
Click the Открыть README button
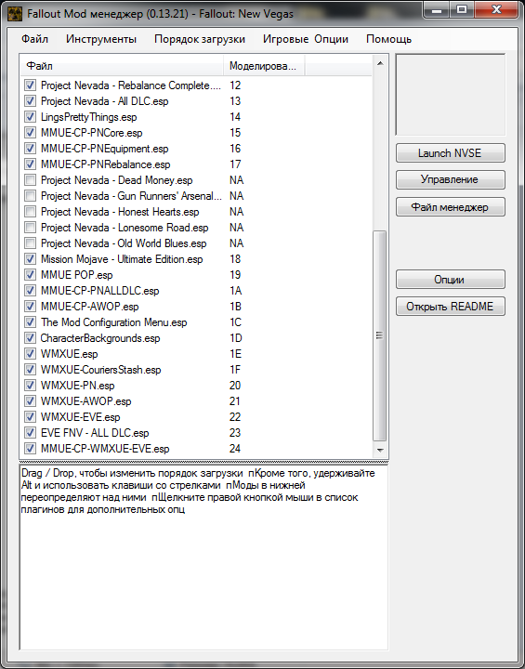[x=451, y=307]
